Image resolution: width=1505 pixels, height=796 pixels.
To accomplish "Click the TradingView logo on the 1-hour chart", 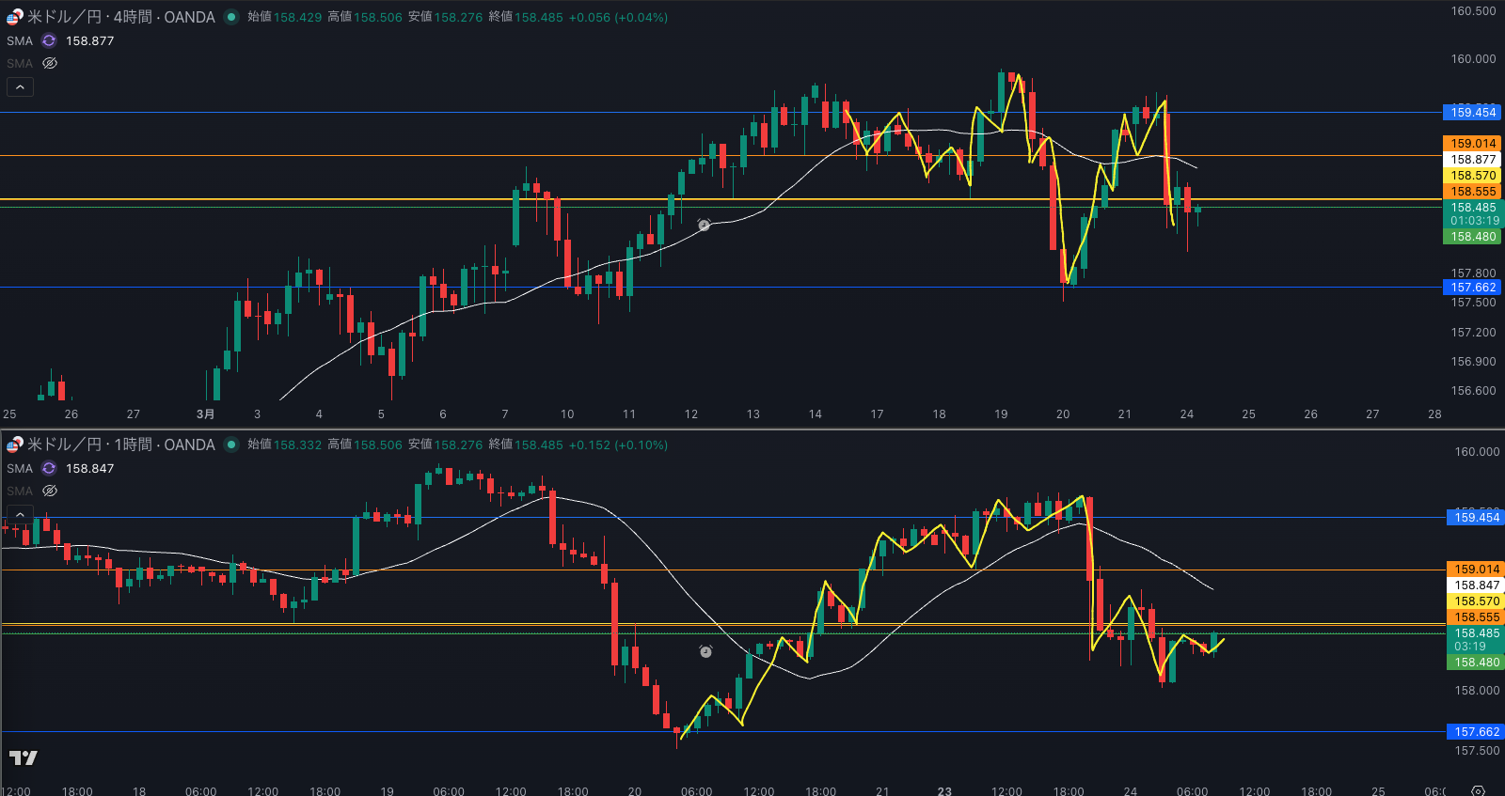I will [x=24, y=757].
